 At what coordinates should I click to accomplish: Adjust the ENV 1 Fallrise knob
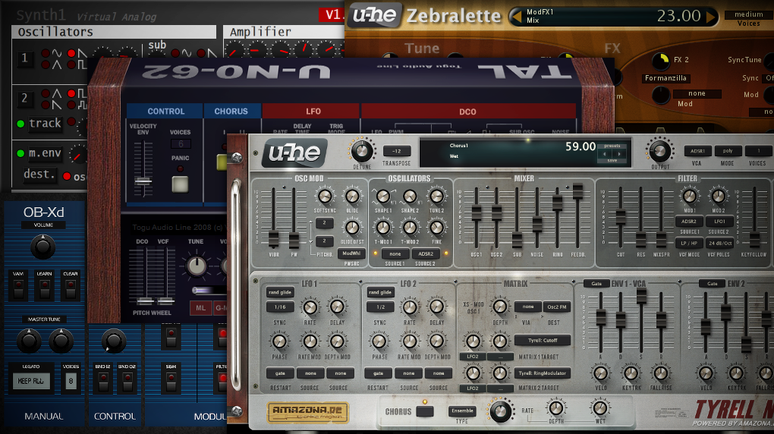point(660,373)
